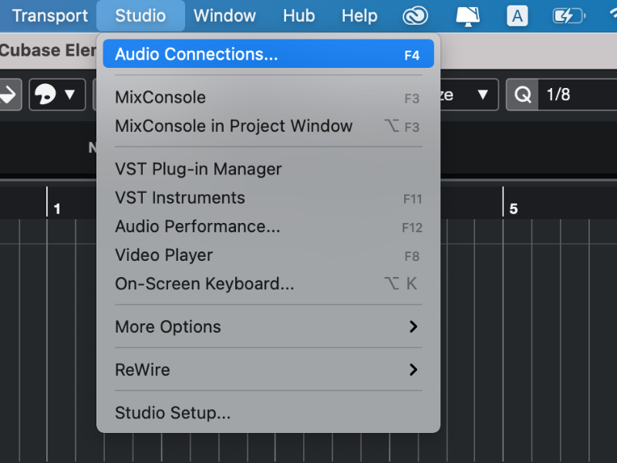Open the Hub menu
The width and height of the screenshot is (617, 463).
[x=298, y=15]
